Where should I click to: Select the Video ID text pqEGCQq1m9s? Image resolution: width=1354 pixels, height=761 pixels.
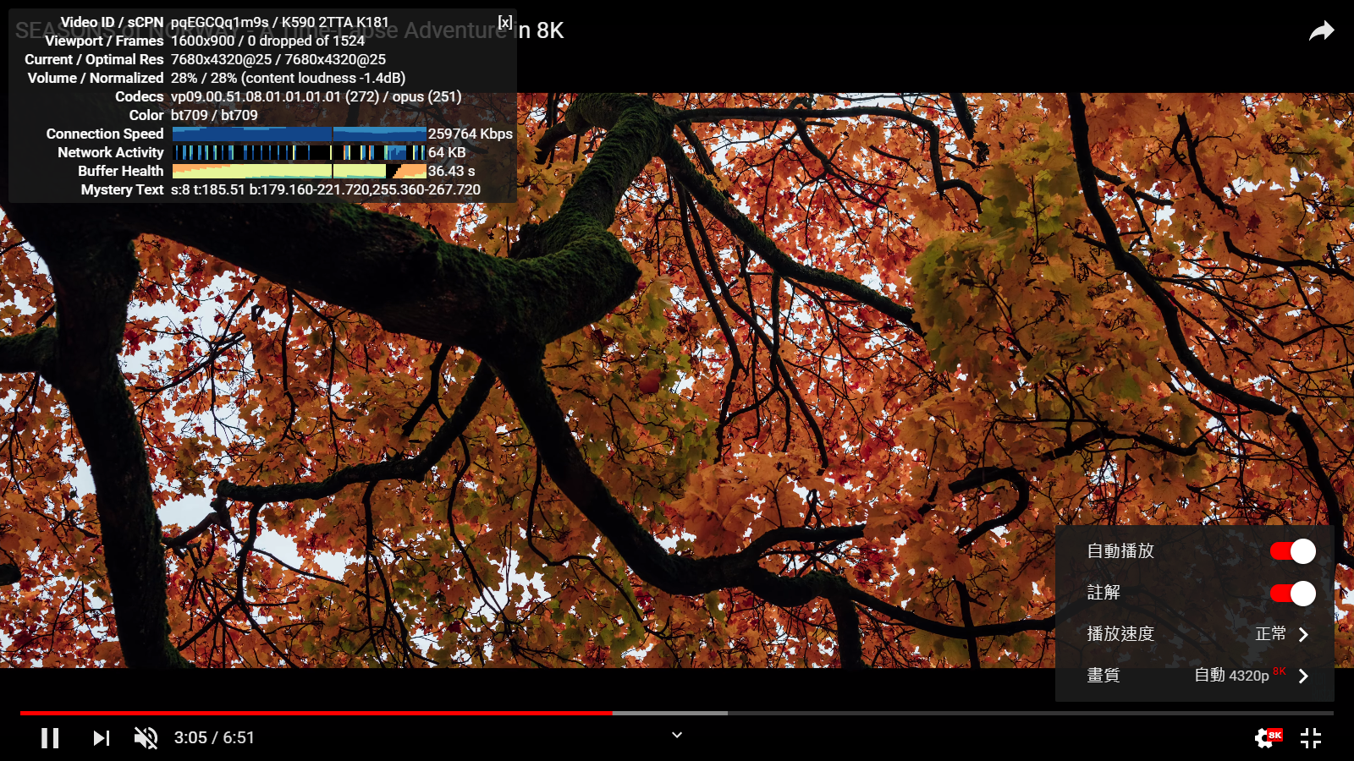pyautogui.click(x=220, y=22)
